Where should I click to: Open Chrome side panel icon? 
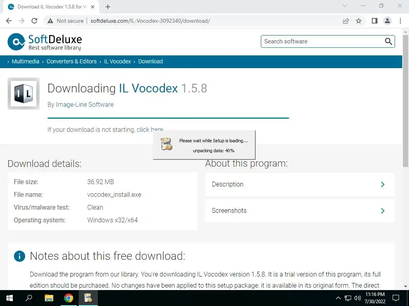click(375, 21)
